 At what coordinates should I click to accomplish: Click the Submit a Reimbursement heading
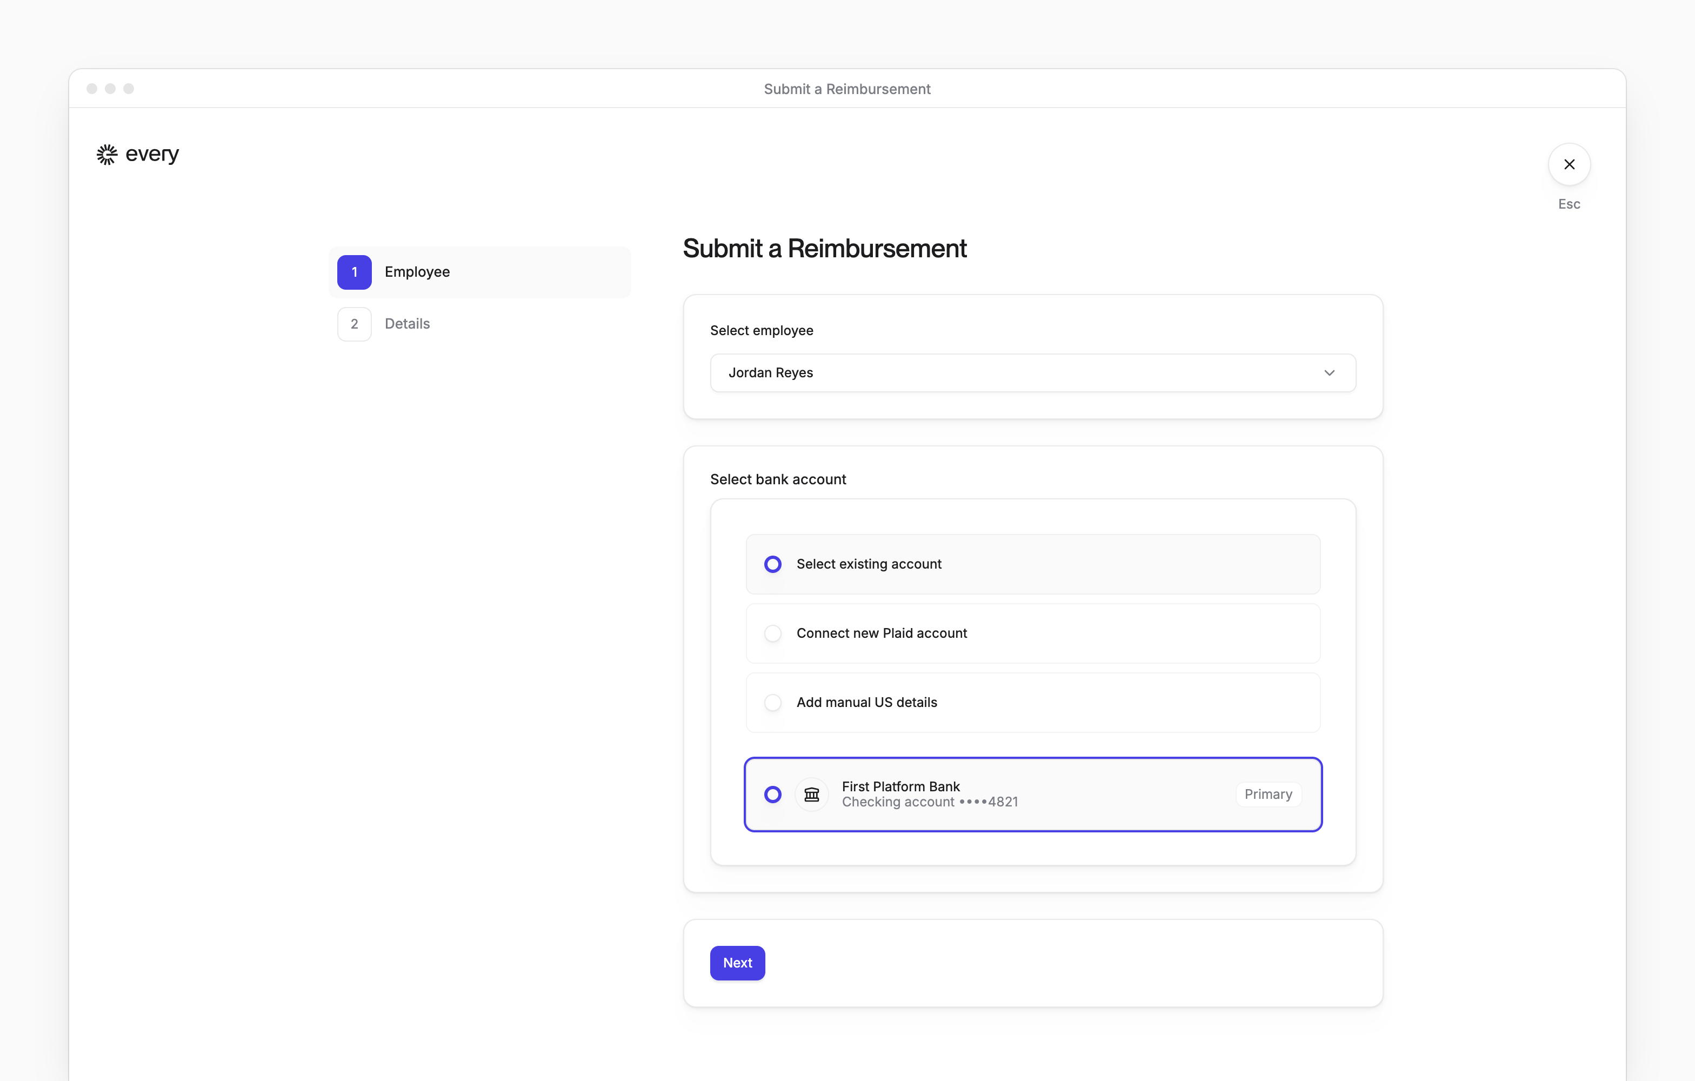[824, 249]
